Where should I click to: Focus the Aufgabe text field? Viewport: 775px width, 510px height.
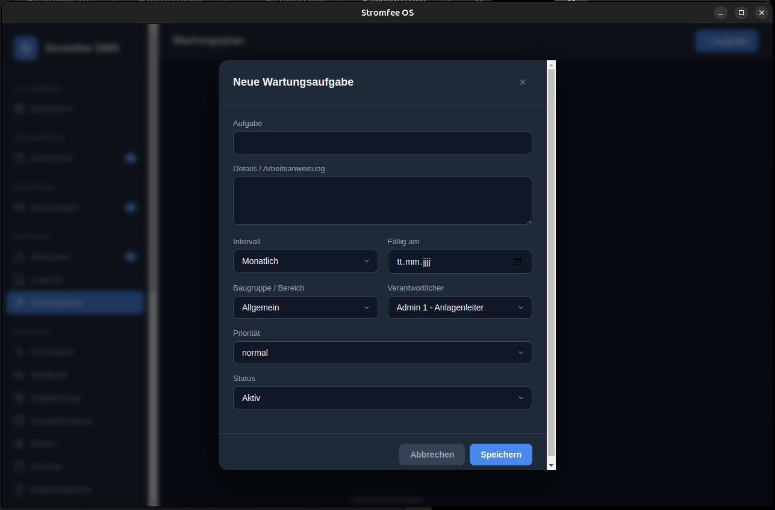[382, 143]
